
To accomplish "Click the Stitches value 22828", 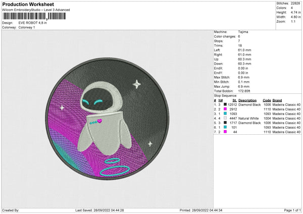I will [x=295, y=4].
